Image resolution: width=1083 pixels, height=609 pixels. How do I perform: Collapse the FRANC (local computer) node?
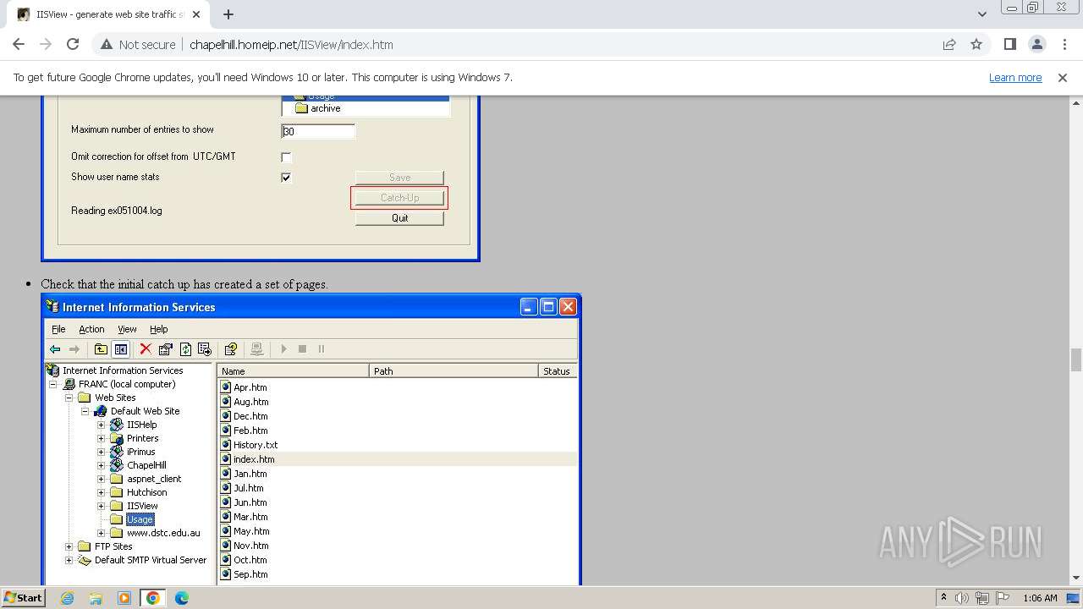(53, 384)
